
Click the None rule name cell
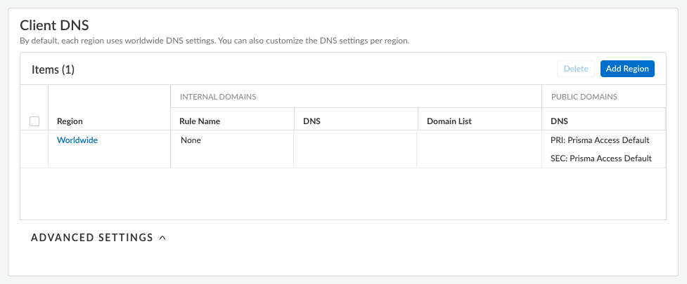point(191,140)
